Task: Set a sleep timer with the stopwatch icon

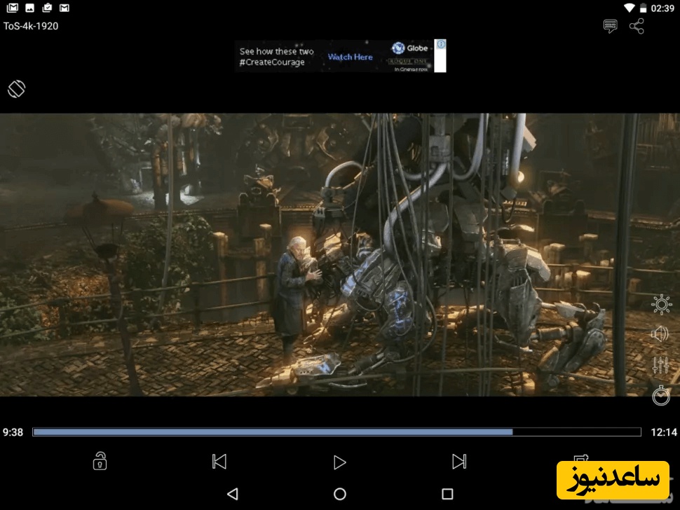Action: tap(660, 396)
